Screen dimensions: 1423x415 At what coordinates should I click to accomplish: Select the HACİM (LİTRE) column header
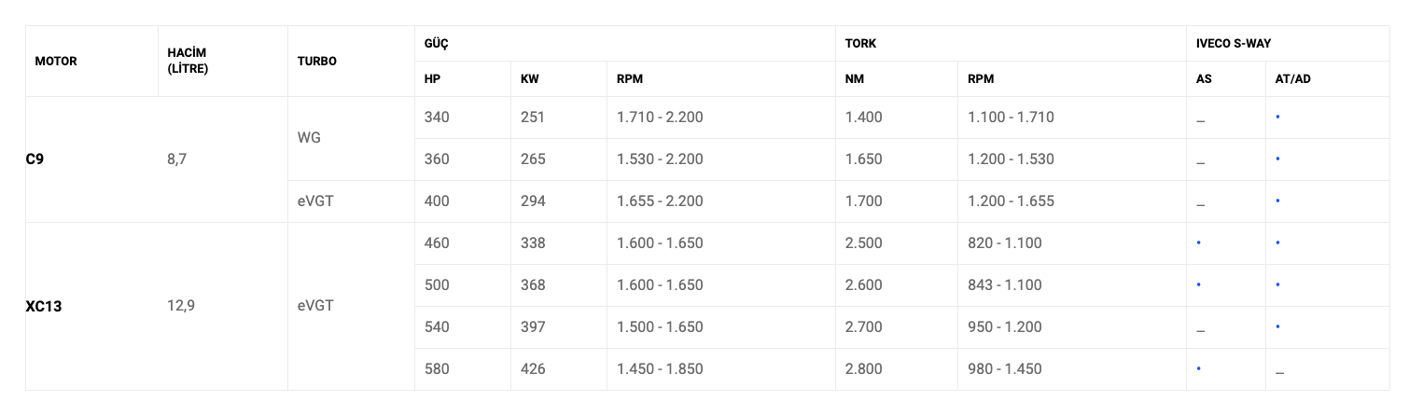(x=188, y=62)
